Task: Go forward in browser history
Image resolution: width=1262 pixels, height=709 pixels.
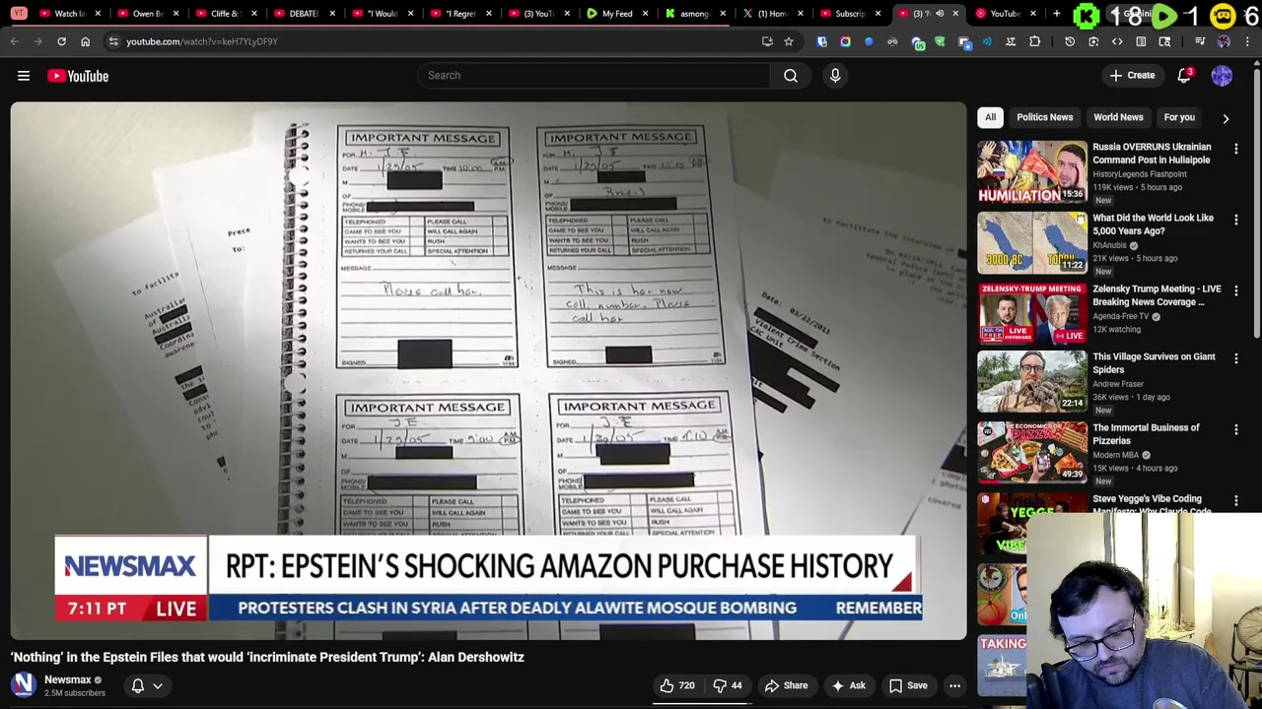Action: click(38, 41)
